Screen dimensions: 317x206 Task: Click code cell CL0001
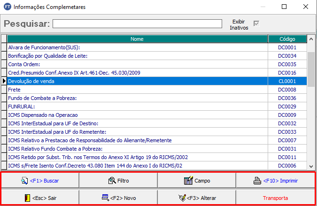coord(287,81)
